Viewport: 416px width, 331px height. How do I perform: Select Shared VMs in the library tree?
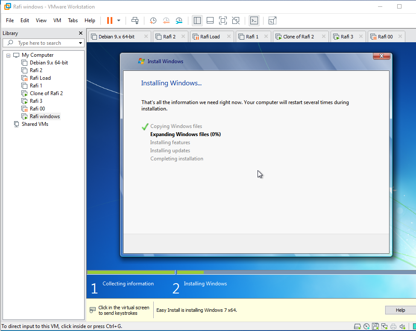pos(31,124)
